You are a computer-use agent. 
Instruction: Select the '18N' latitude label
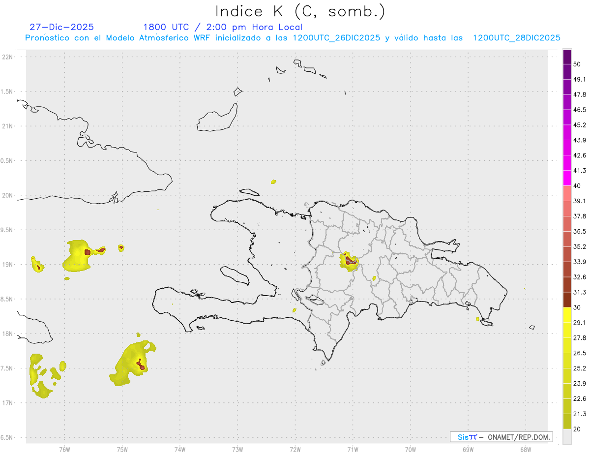[8, 334]
